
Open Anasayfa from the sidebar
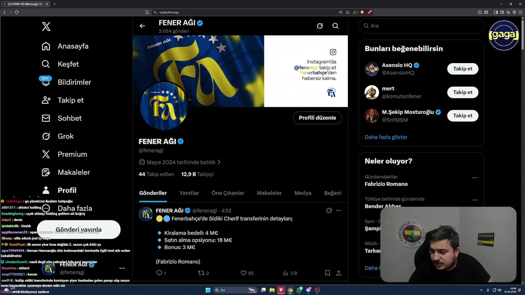tap(65, 46)
